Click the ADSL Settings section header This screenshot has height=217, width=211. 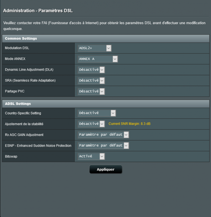click(18, 104)
